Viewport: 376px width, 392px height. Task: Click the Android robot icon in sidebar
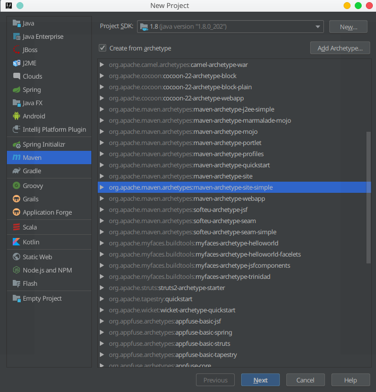coord(16,116)
